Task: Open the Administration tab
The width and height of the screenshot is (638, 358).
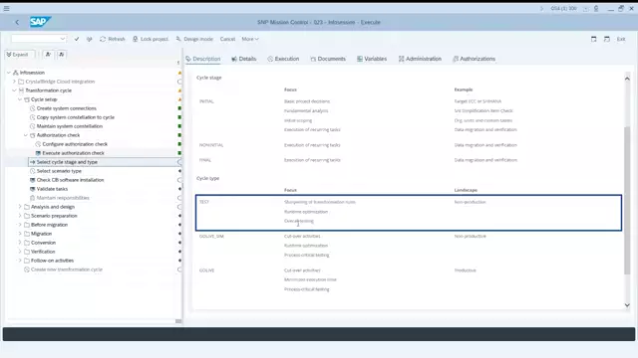Action: [420, 59]
